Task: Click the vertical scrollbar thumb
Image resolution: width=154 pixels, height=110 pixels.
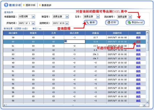Action: tap(147, 42)
